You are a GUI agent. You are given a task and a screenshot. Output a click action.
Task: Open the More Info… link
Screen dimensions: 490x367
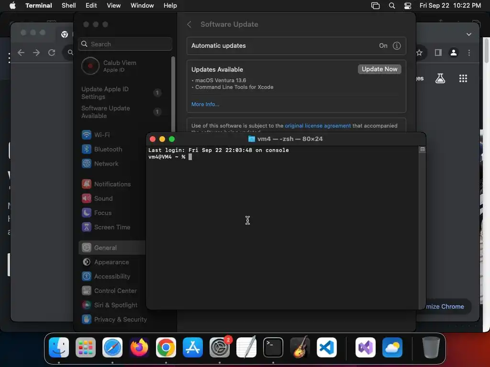tap(205, 104)
